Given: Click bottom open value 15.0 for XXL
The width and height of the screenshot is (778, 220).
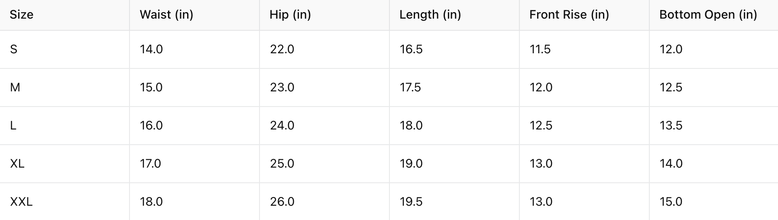Looking at the screenshot, I should [671, 202].
